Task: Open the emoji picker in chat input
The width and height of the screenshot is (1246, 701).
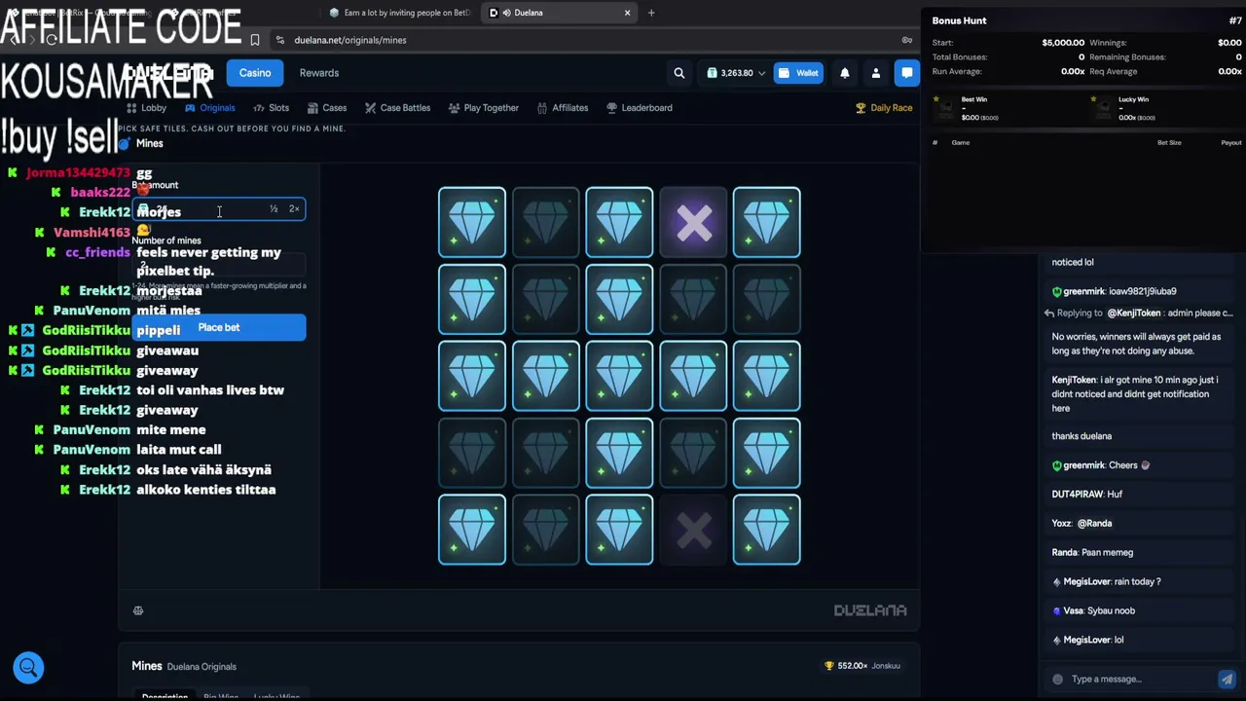Action: pyautogui.click(x=1058, y=679)
